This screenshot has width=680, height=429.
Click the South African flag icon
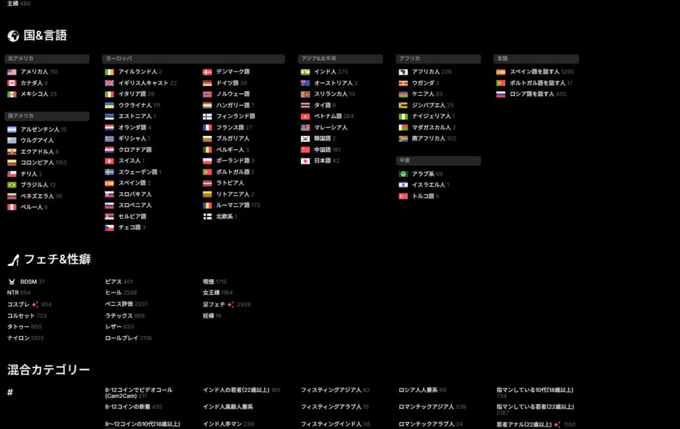[403, 139]
